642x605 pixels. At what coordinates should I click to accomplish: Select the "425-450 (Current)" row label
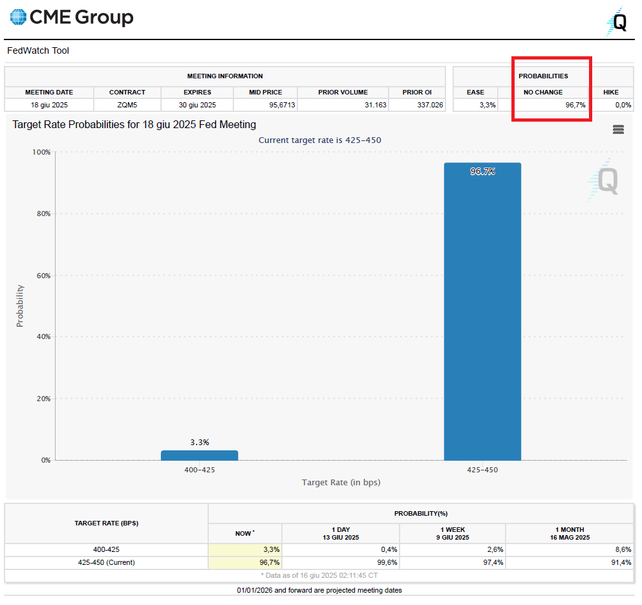tap(107, 562)
